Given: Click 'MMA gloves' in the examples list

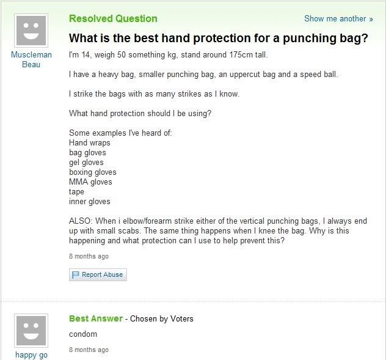Looking at the screenshot, I should [x=90, y=182].
